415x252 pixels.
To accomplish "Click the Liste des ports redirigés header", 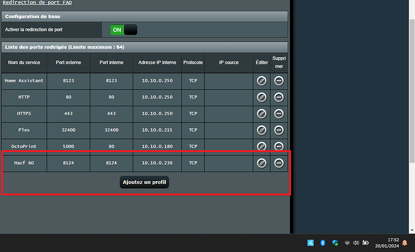I will (x=144, y=47).
